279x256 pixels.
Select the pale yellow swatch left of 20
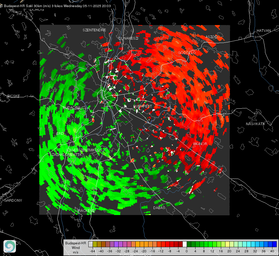click(x=227, y=244)
